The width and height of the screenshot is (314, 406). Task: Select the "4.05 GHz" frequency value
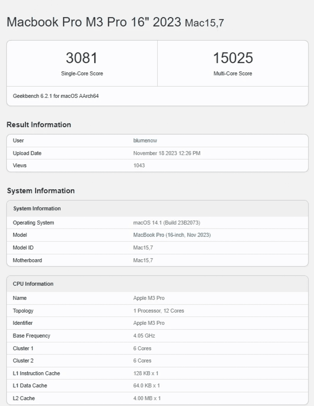[x=144, y=336]
